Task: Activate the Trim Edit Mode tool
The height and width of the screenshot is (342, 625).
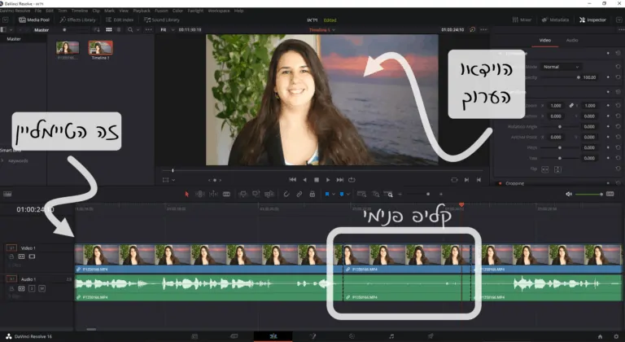Action: tap(200, 194)
